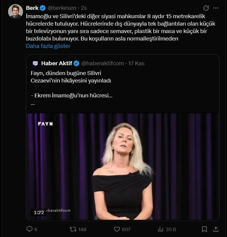227x237 pixels.
Task: Click the Grok explain icon
Action: point(206,8)
